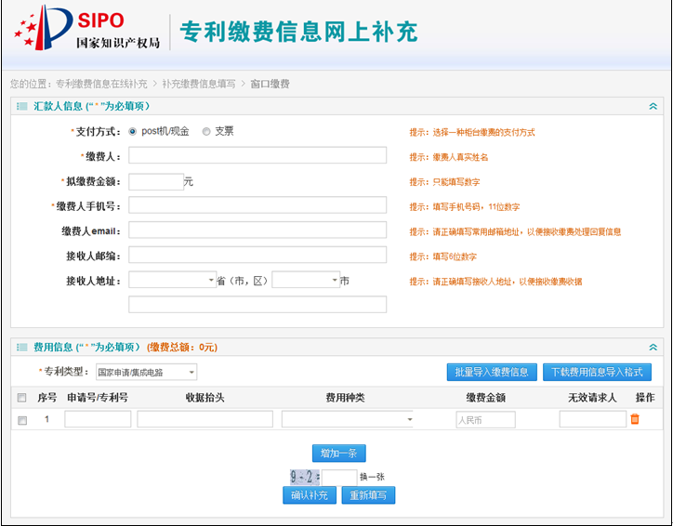Select the post机/现金 payment option
The height and width of the screenshot is (526, 673).
[x=133, y=132]
